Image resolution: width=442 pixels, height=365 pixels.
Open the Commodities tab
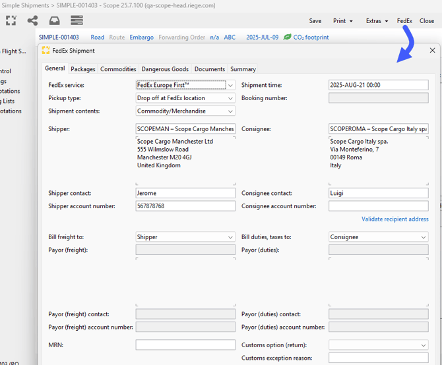[x=118, y=69]
